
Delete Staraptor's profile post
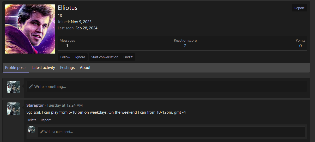32,120
